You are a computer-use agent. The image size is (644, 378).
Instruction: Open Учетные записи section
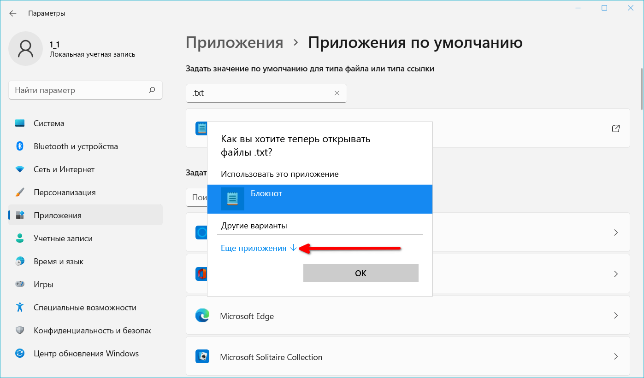[85, 238]
